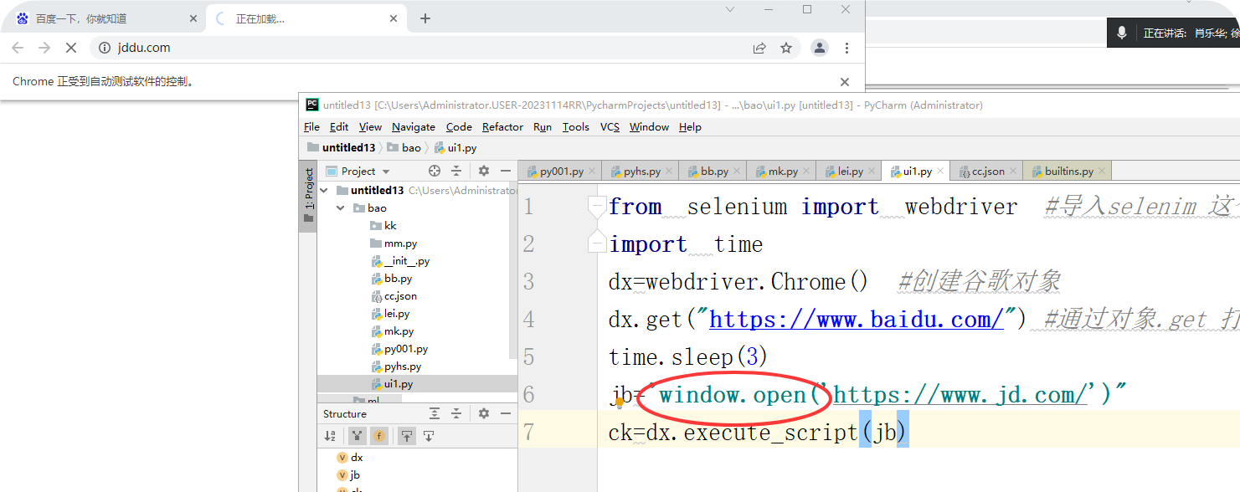Click Chrome's back navigation arrow
The width and height of the screenshot is (1240, 492).
18,48
